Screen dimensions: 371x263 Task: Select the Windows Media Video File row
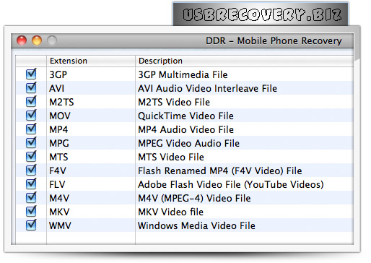pos(185,225)
